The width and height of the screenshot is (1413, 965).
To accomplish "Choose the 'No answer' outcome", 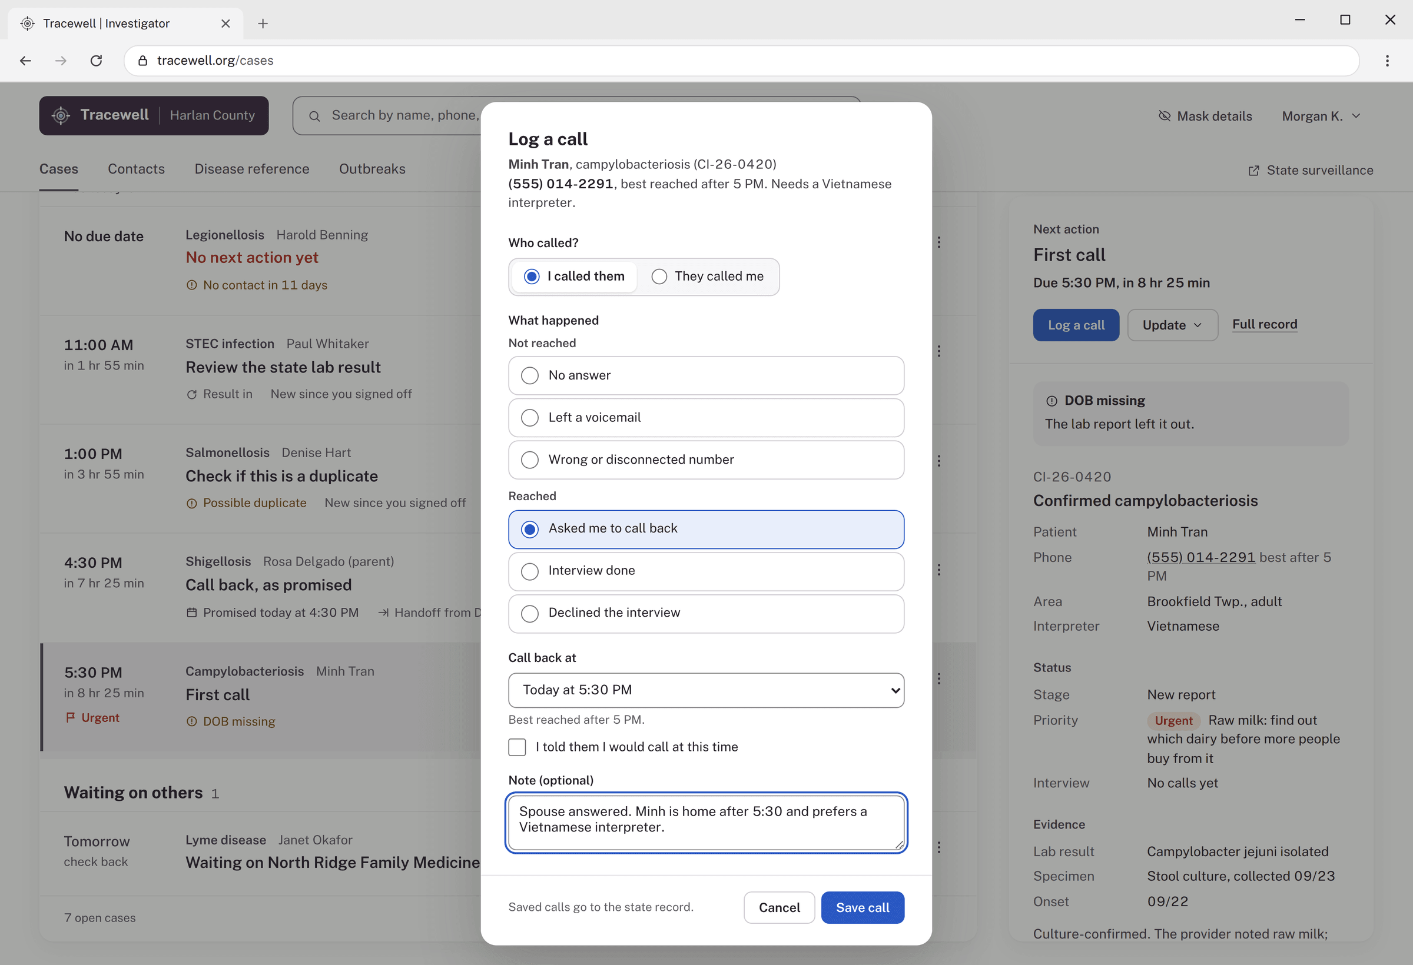I will pyautogui.click(x=706, y=375).
